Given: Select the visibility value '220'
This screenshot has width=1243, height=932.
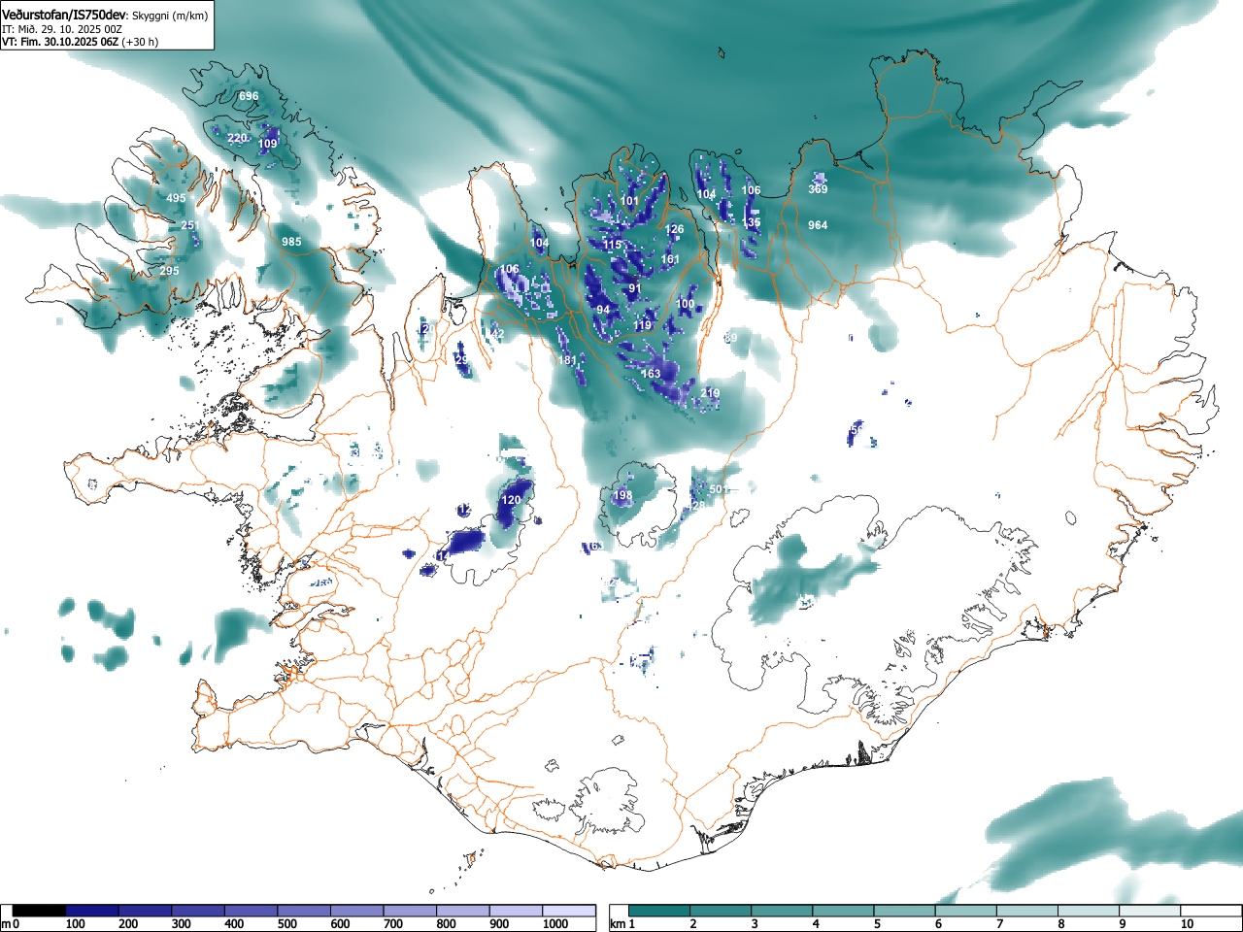Looking at the screenshot, I should (x=237, y=138).
